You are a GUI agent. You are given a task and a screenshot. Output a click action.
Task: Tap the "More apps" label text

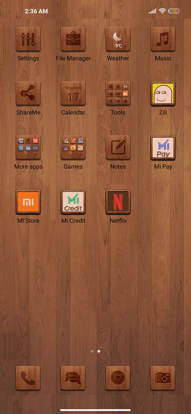pos(28,167)
